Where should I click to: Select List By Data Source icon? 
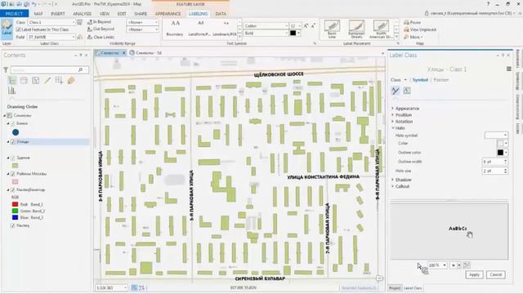(24, 81)
